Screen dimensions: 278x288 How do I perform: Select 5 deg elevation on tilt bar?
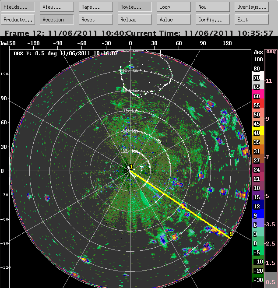[267, 196]
